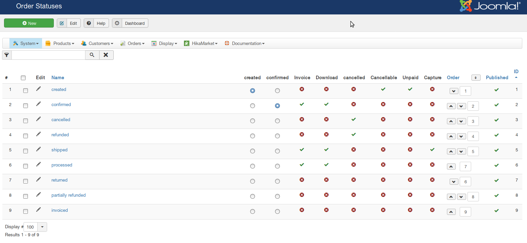
Task: Click into the filter search text field
Action: (x=48, y=55)
